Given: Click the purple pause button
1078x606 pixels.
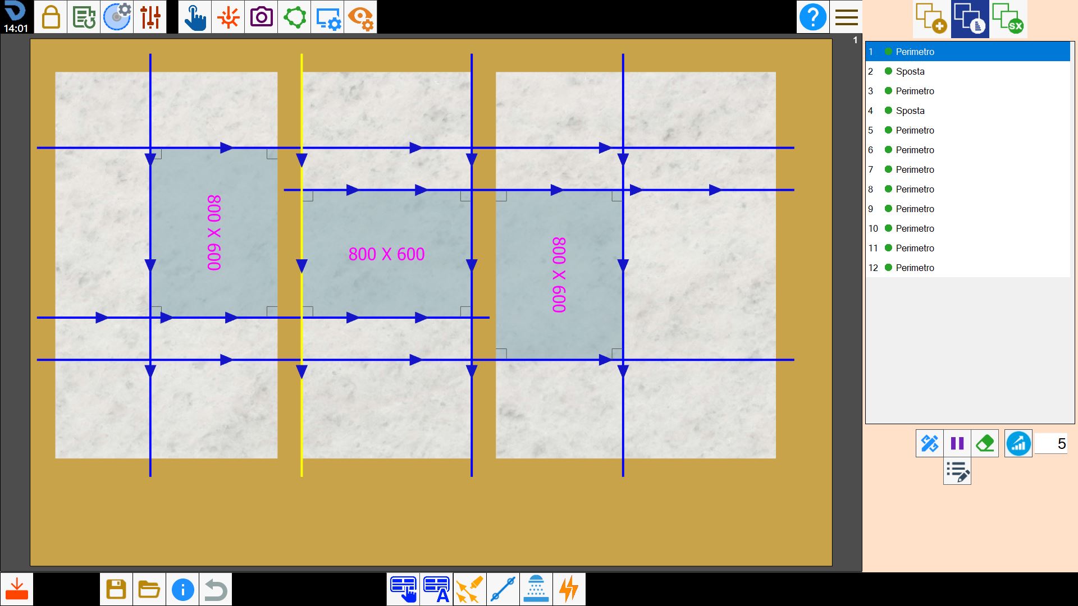Looking at the screenshot, I should pyautogui.click(x=957, y=444).
